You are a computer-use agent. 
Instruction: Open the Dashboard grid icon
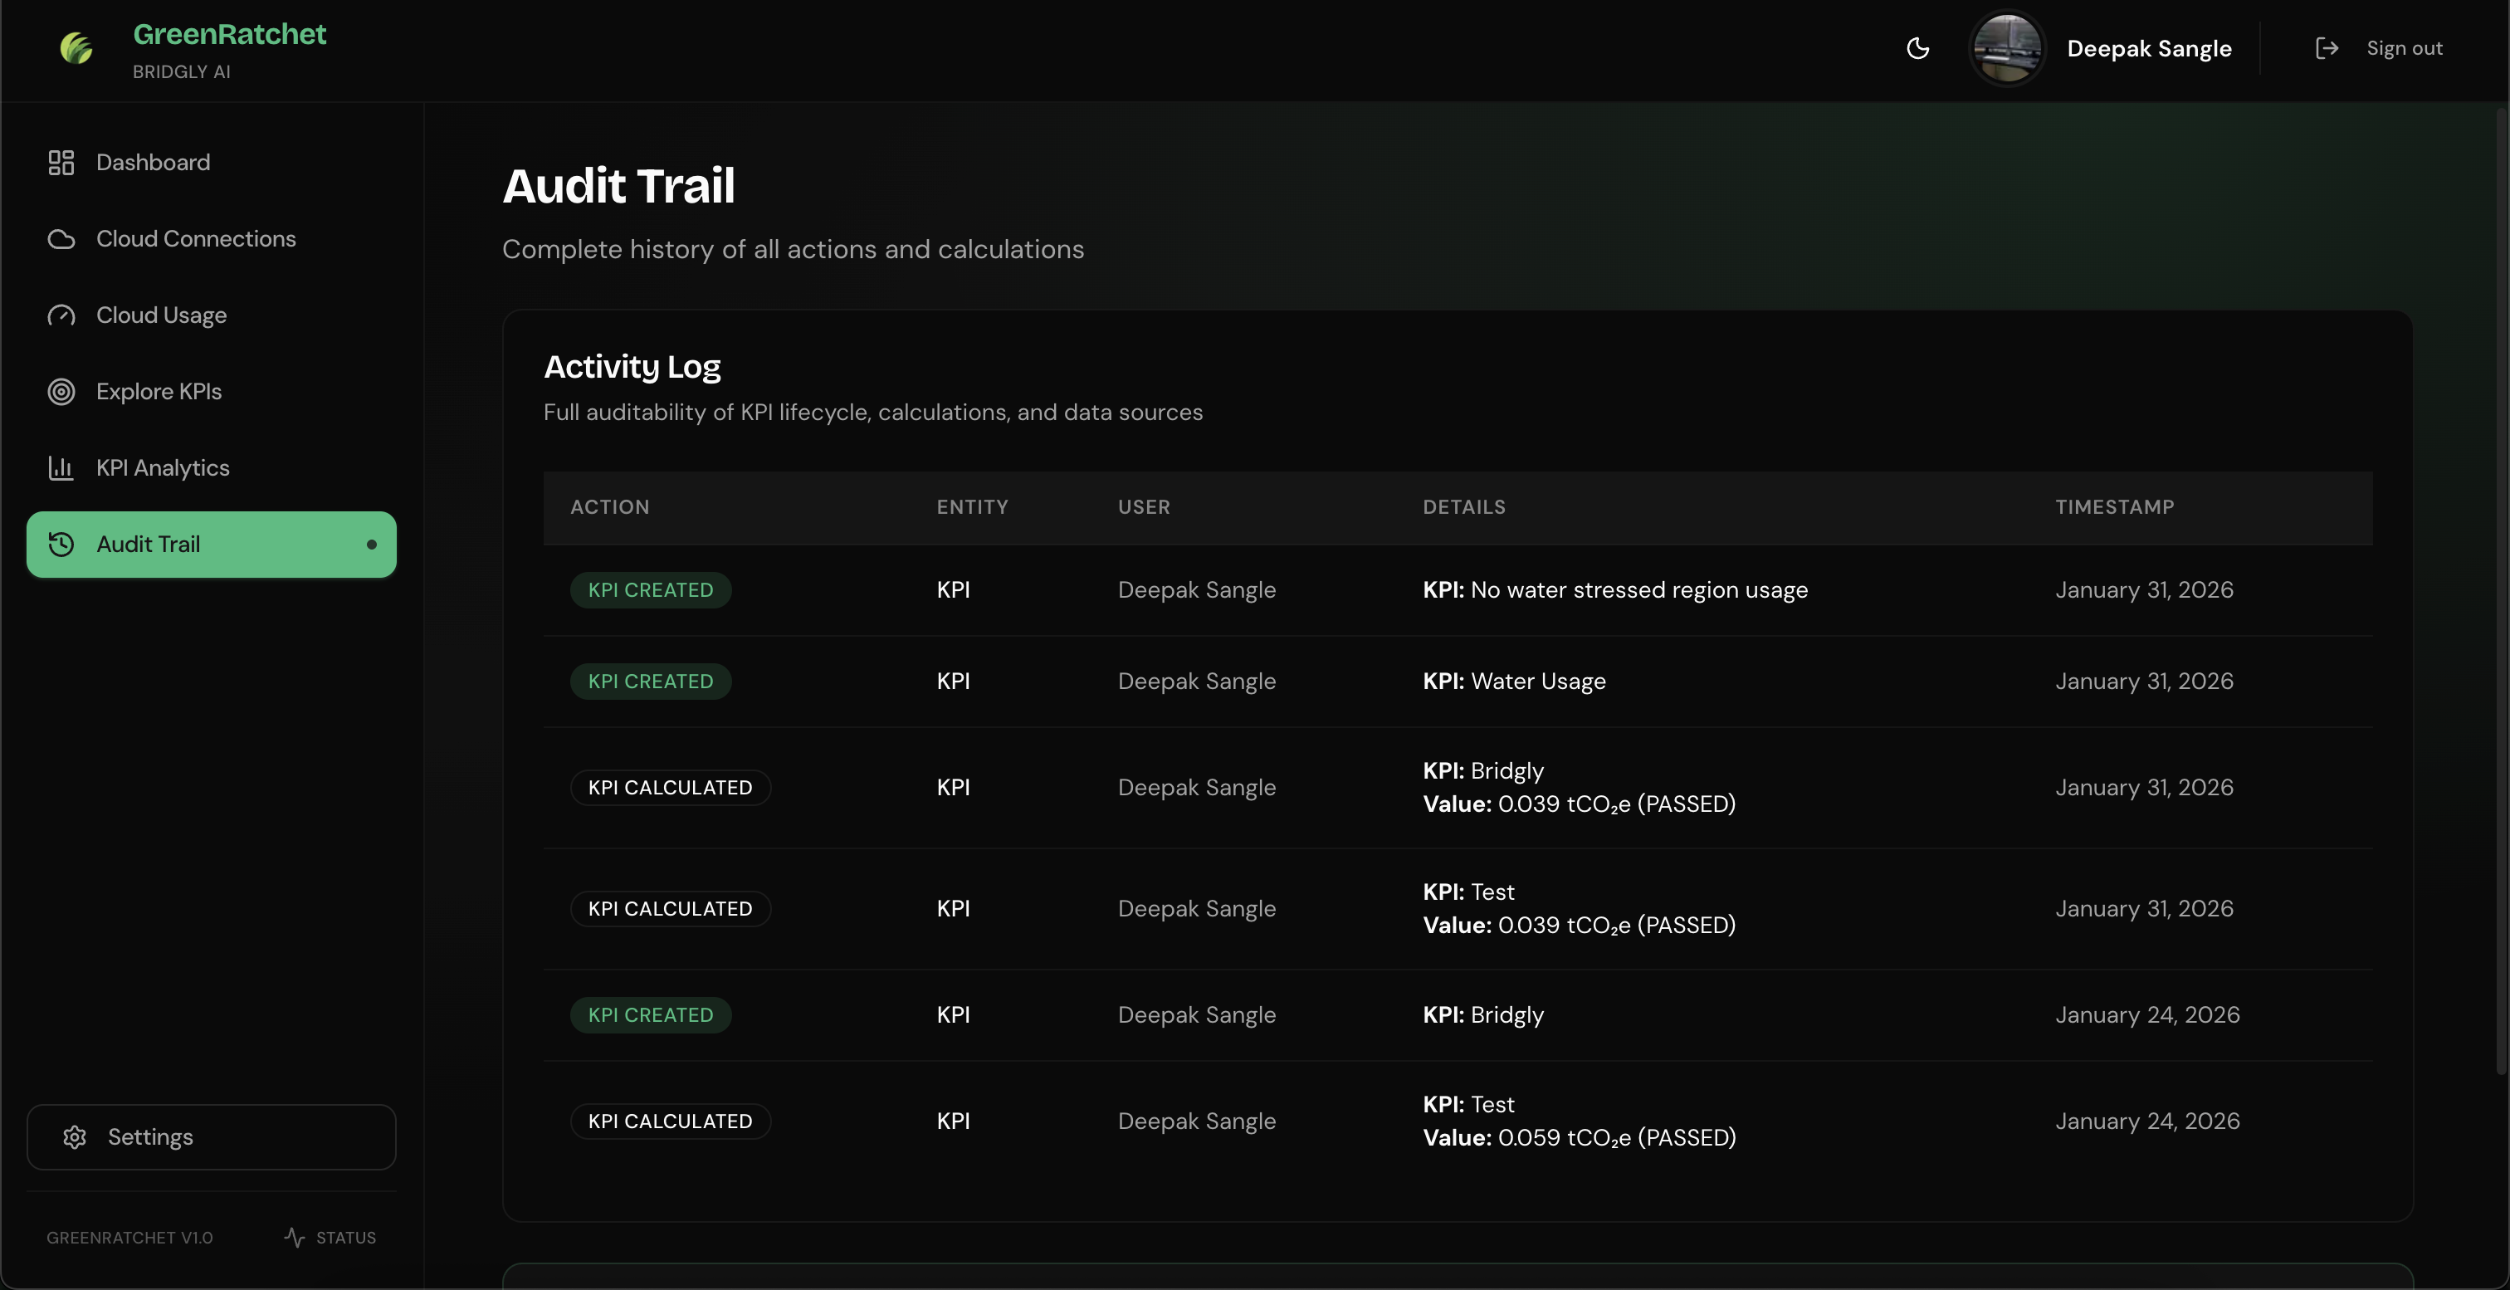tap(61, 162)
